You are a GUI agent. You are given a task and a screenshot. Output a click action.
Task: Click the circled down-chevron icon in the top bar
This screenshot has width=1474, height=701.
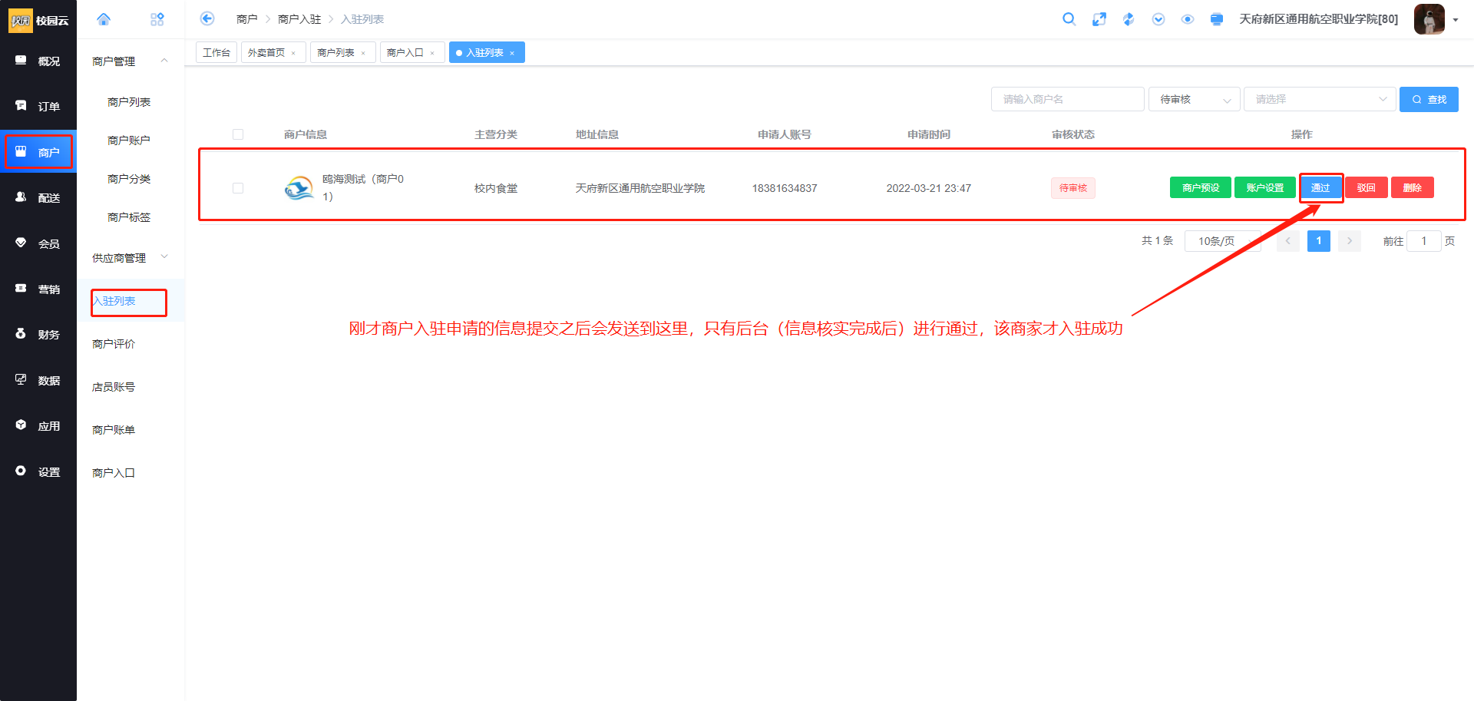point(1158,19)
